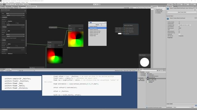Screen dimensions: 197x110
Task: Open the Free Aspect dropdown in Game view
Action: point(12,71)
